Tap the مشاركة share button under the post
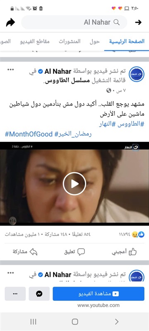Screen dimensions: 149x331 [25, 252]
